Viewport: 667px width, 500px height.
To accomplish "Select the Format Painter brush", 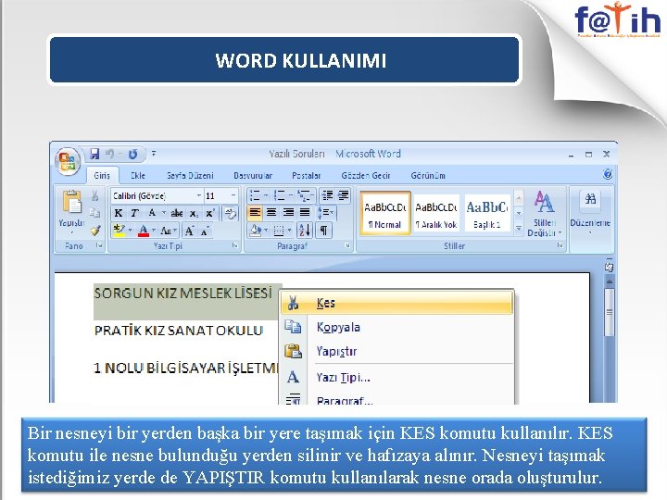I will 94,231.
